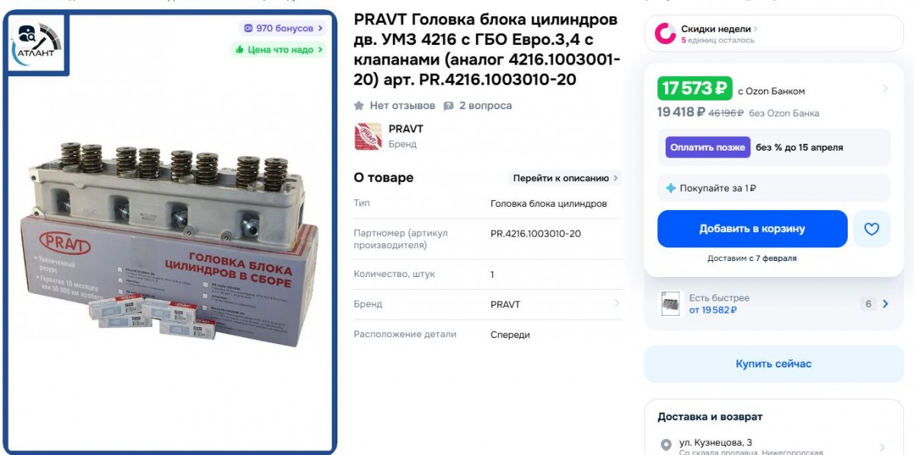Expand the 970 бонусов badge
Screen dimensions: 914x455
click(283, 28)
